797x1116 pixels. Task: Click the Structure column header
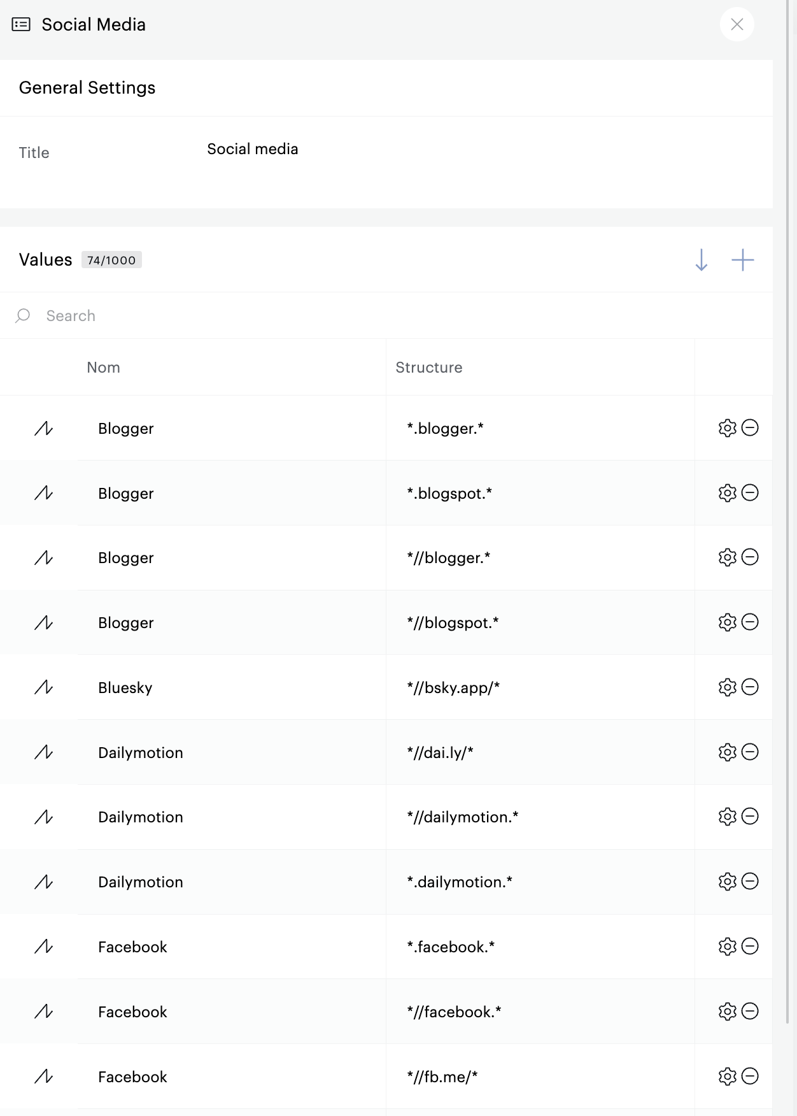tap(428, 368)
